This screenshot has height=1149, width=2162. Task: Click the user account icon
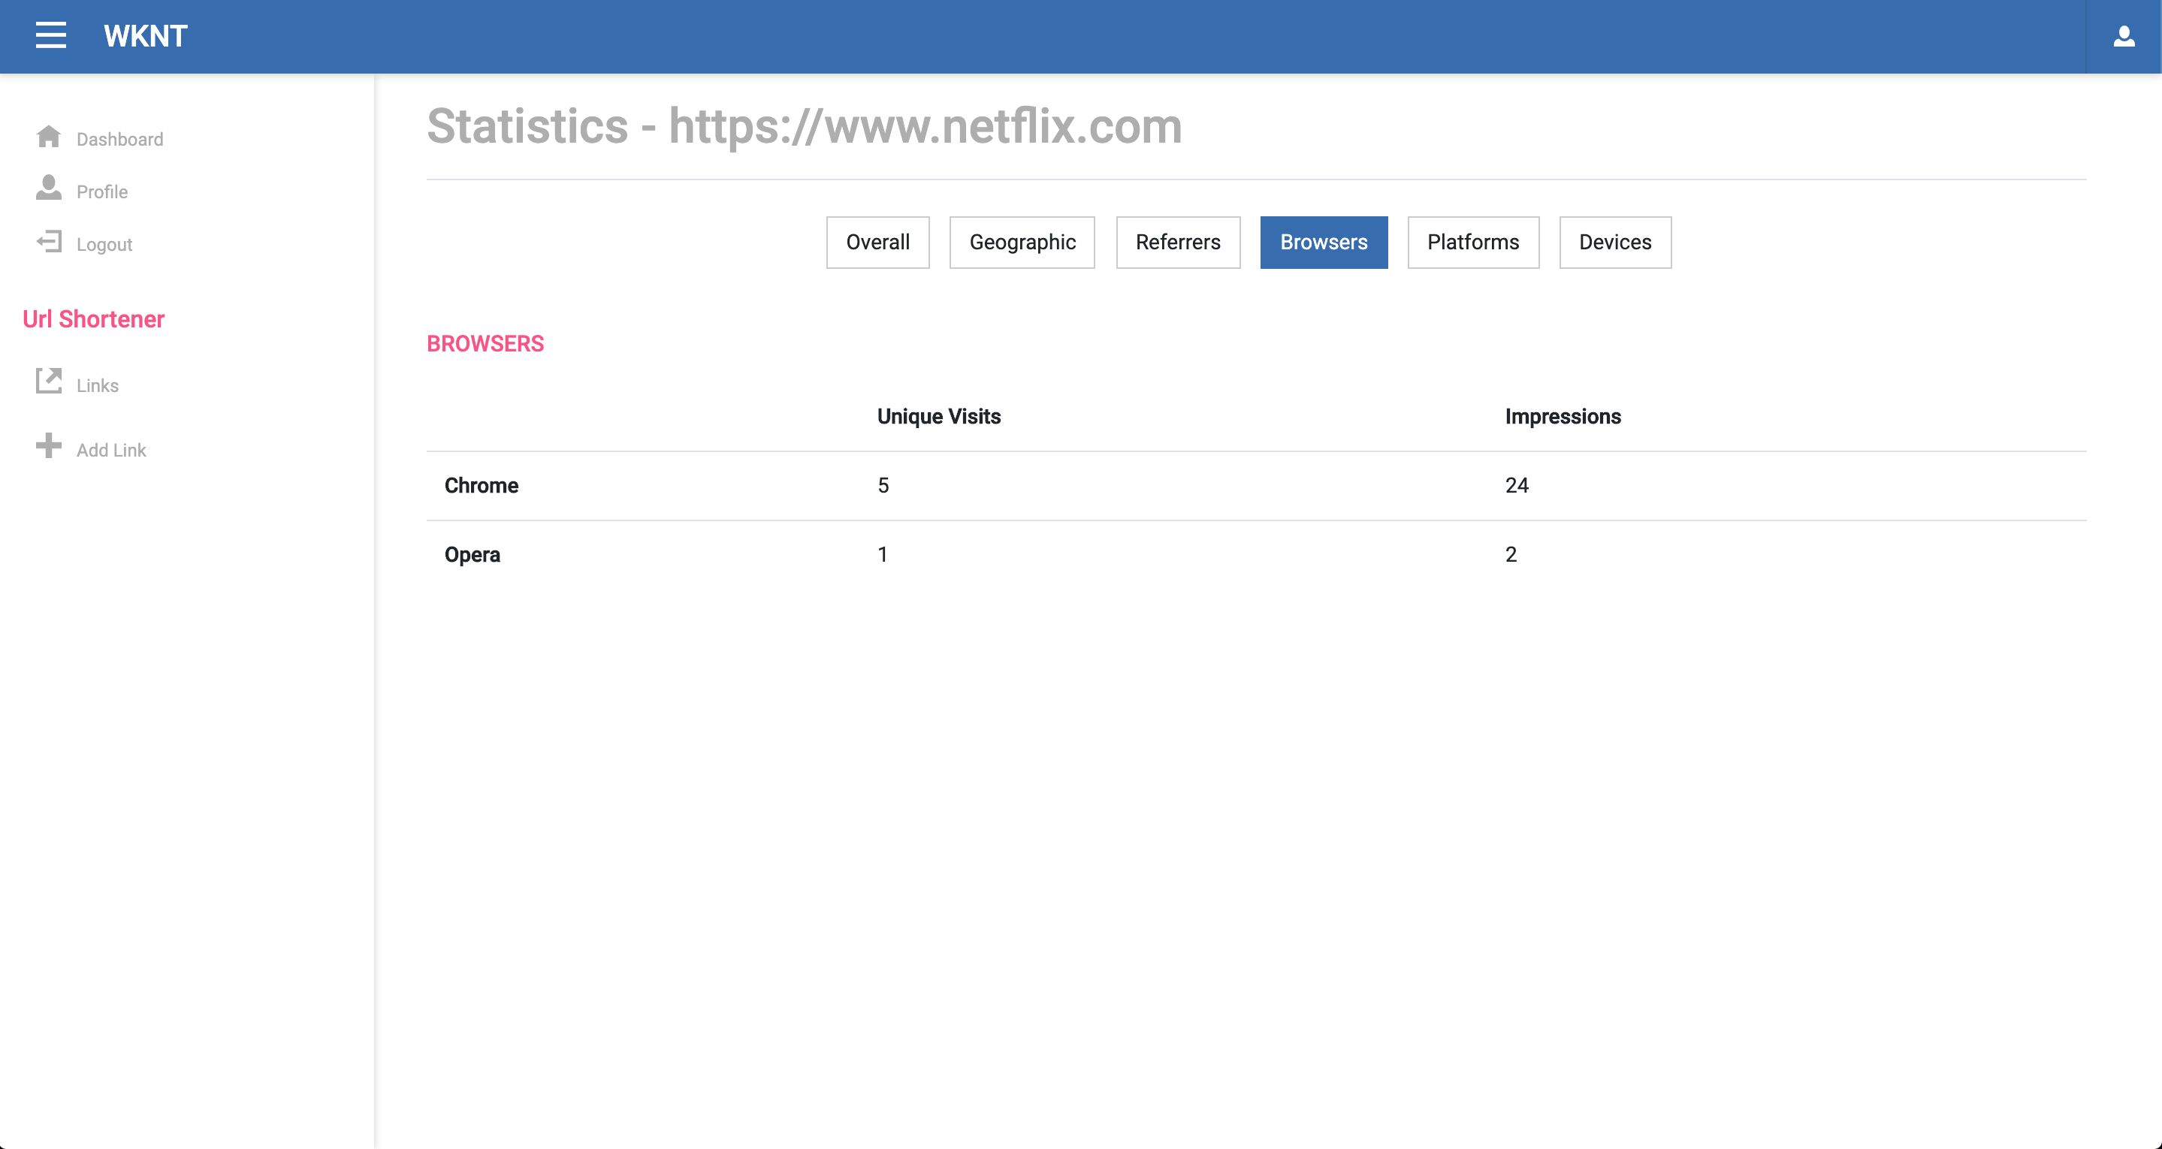point(2124,36)
